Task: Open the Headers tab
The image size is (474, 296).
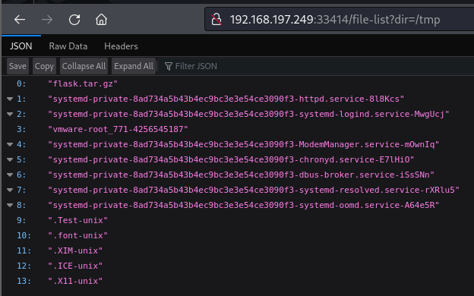Action: click(x=121, y=46)
